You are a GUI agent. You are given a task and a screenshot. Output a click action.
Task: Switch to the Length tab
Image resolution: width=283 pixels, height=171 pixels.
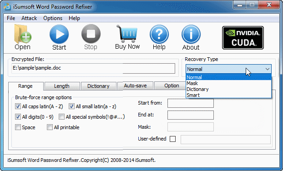tap(62, 86)
